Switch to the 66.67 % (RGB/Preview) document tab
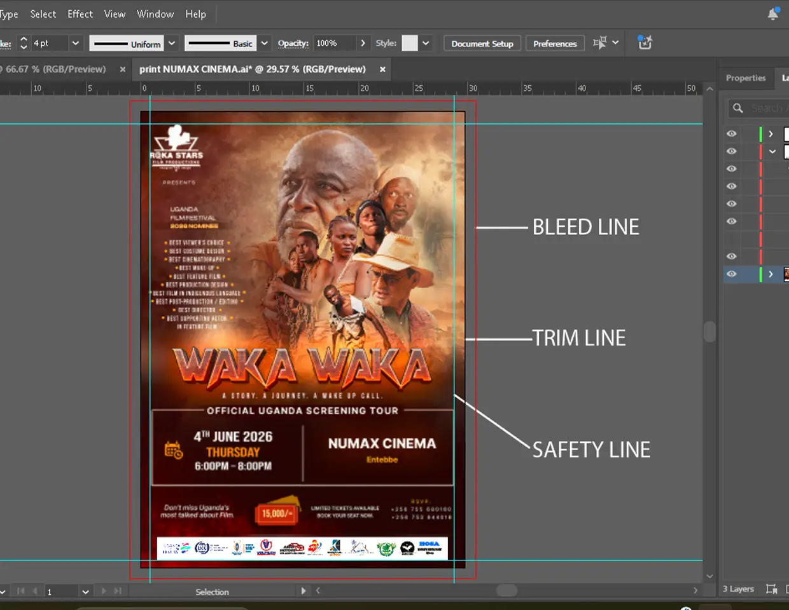Screen dimensions: 789x610 tap(56, 69)
